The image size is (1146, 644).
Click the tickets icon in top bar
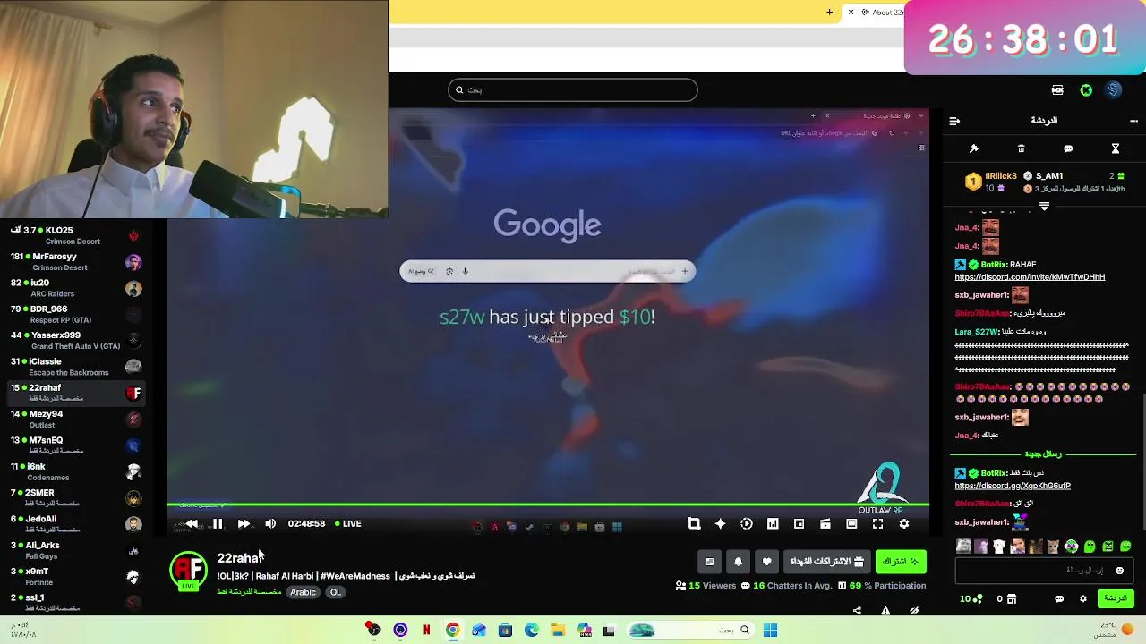coord(1057,90)
